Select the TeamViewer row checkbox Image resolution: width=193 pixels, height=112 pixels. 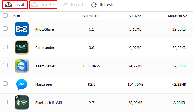(6, 65)
